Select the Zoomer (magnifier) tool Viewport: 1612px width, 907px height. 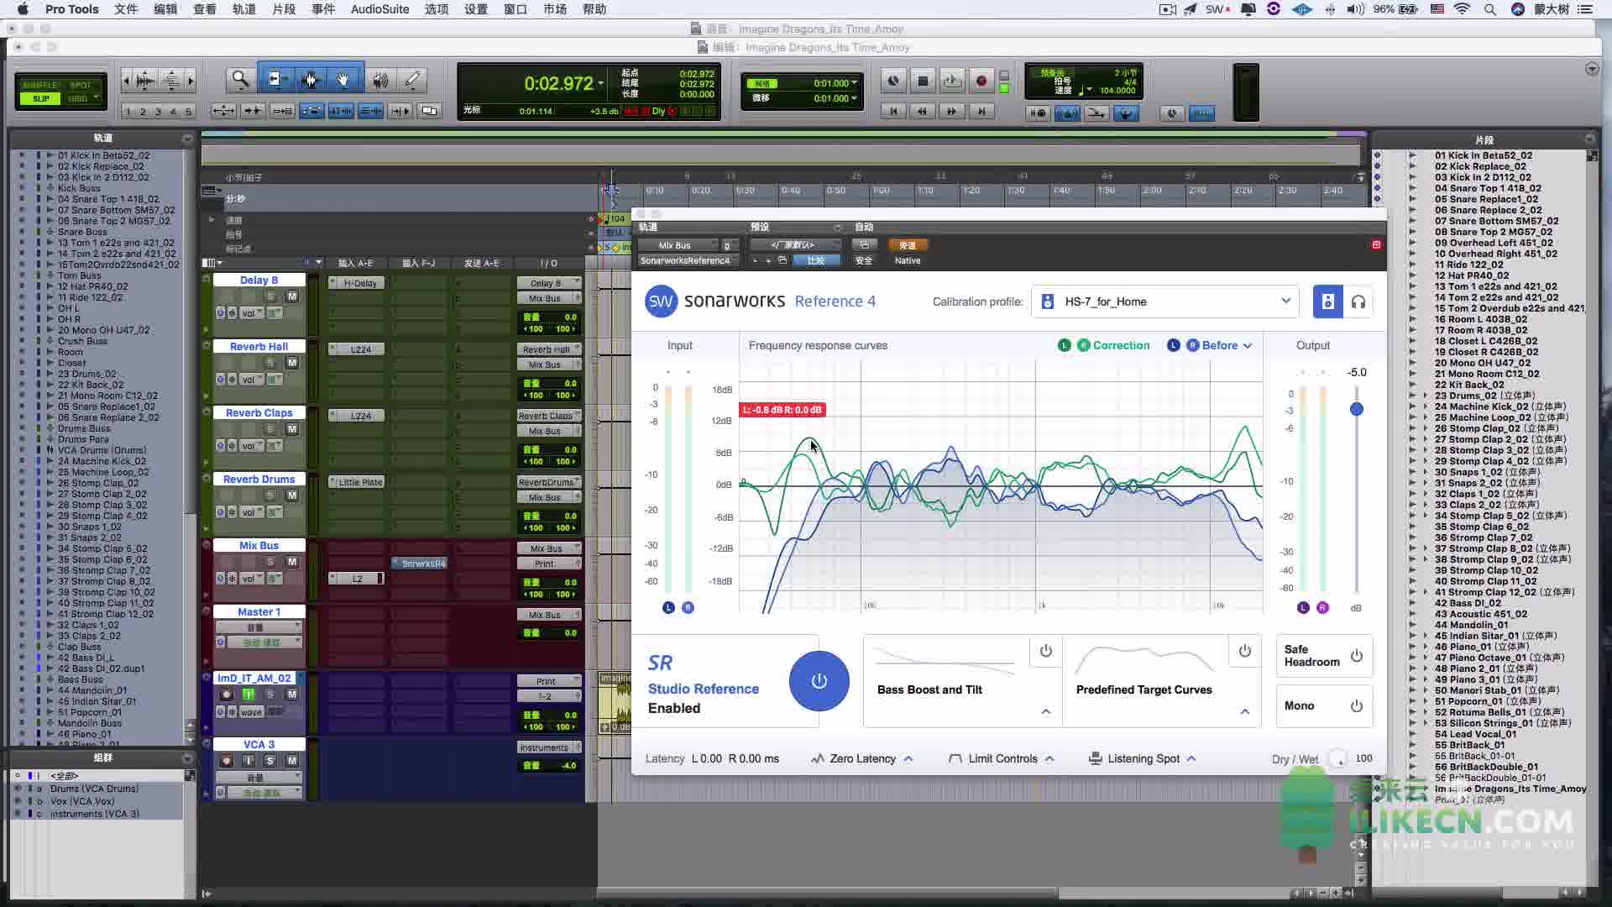pos(240,80)
